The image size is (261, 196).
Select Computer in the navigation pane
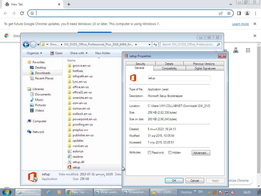[40, 121]
